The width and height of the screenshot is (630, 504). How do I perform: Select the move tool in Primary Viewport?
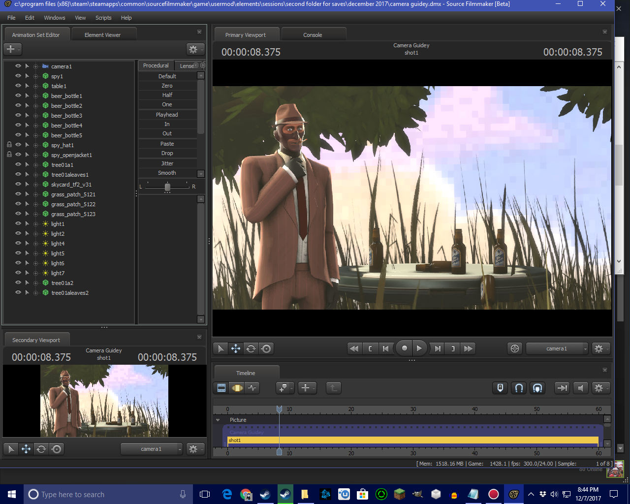236,348
